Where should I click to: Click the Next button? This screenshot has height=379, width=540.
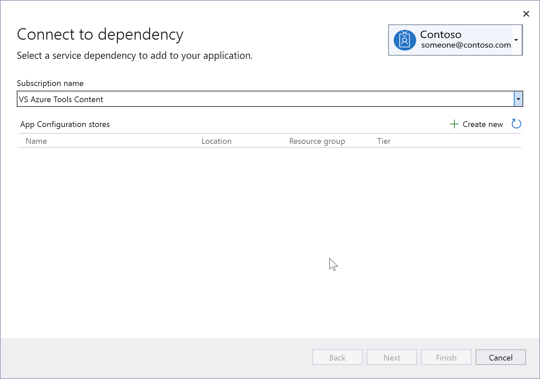(392, 357)
